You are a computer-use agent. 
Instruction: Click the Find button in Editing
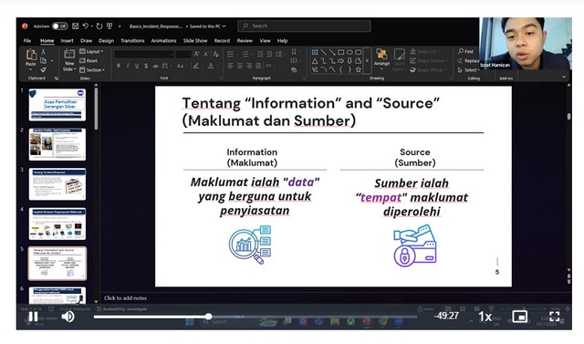click(x=466, y=51)
